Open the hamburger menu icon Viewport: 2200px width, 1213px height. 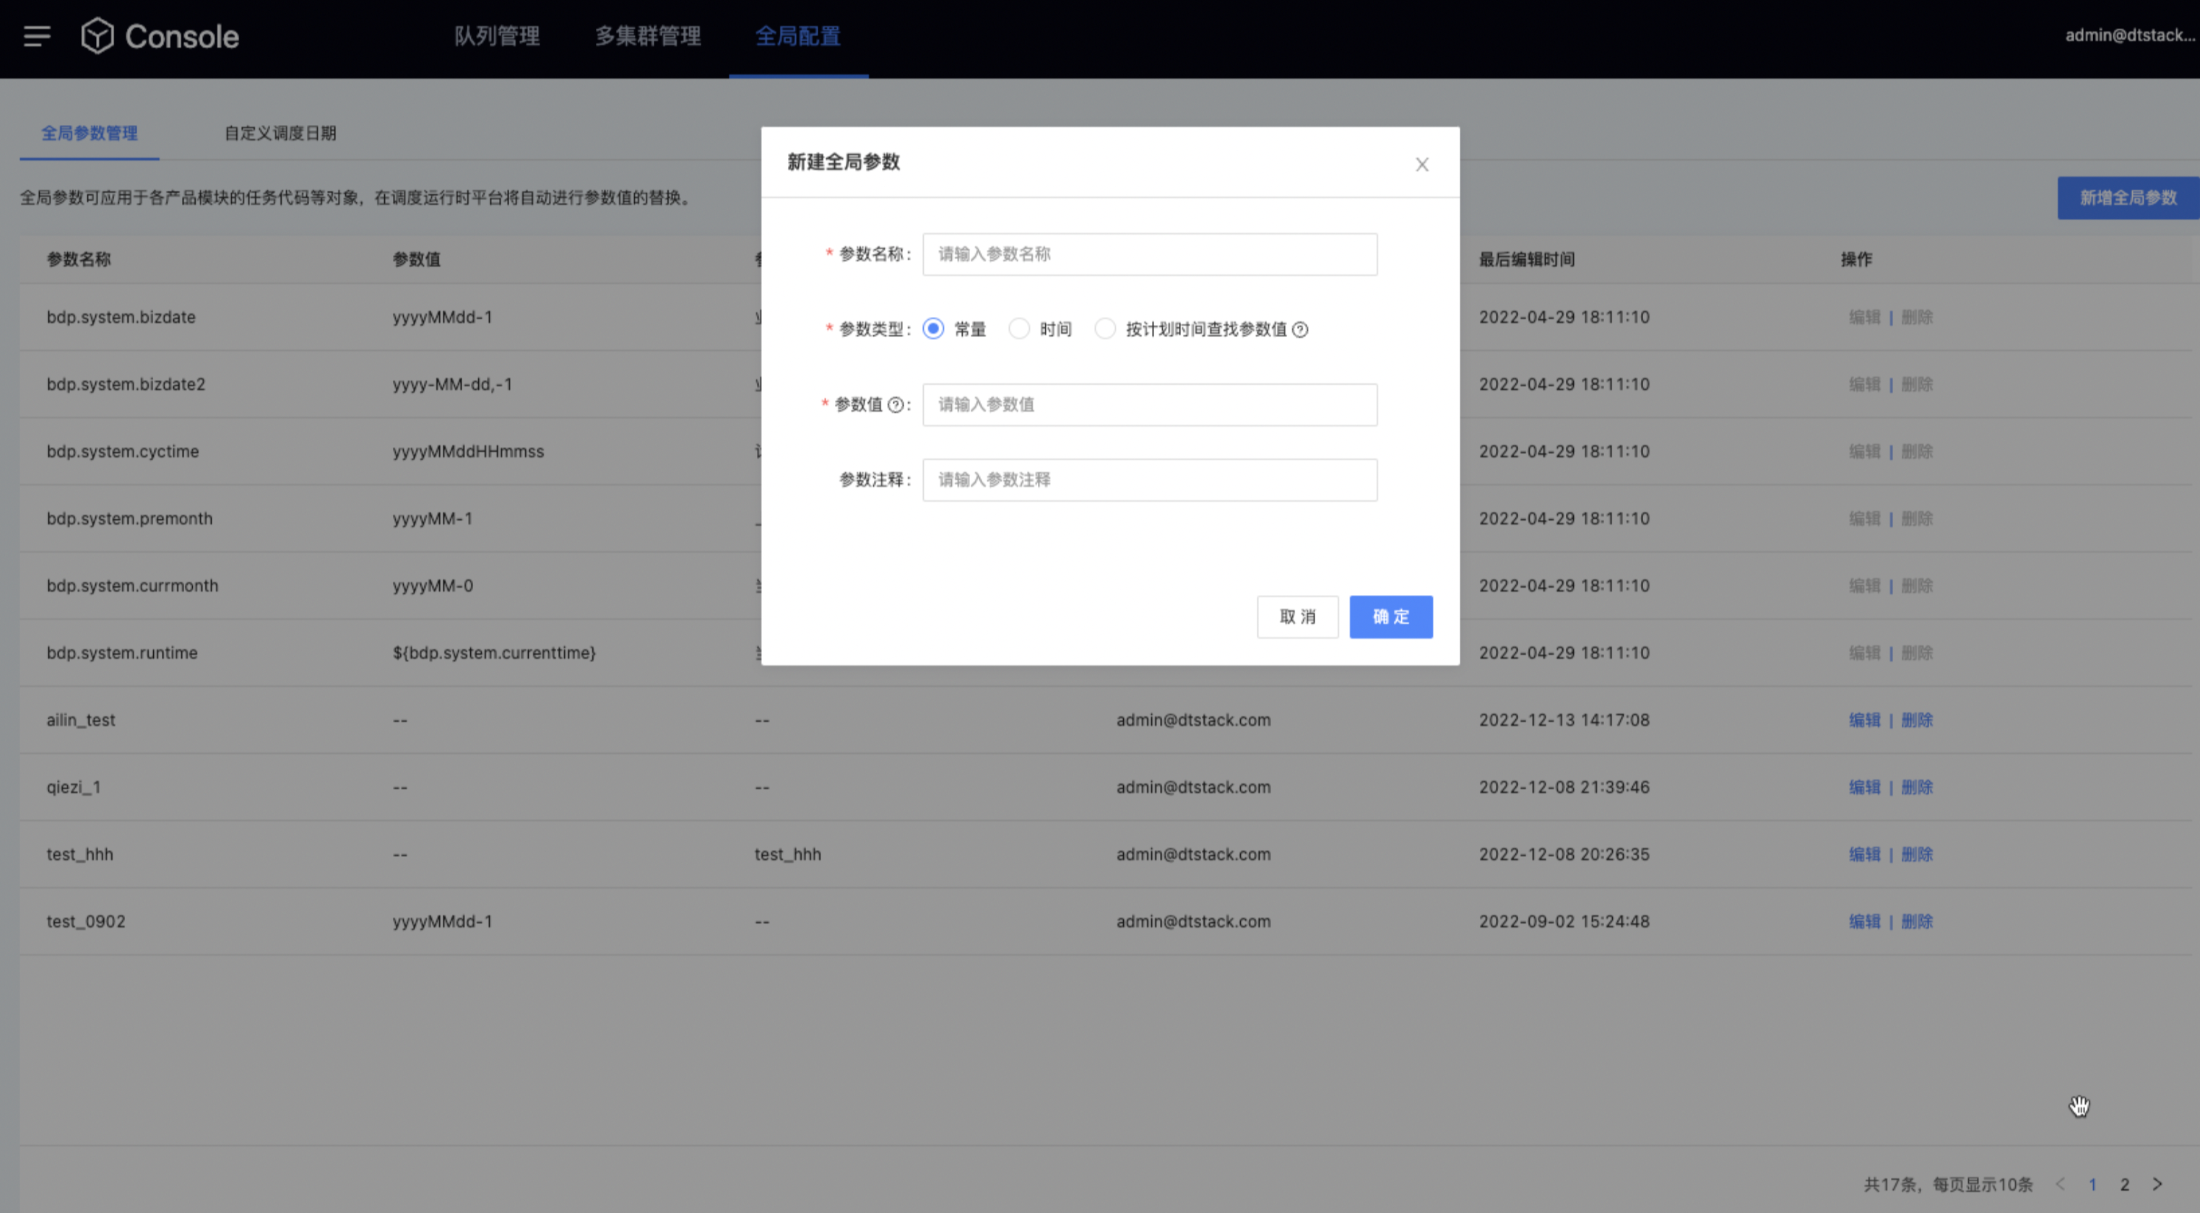click(37, 36)
